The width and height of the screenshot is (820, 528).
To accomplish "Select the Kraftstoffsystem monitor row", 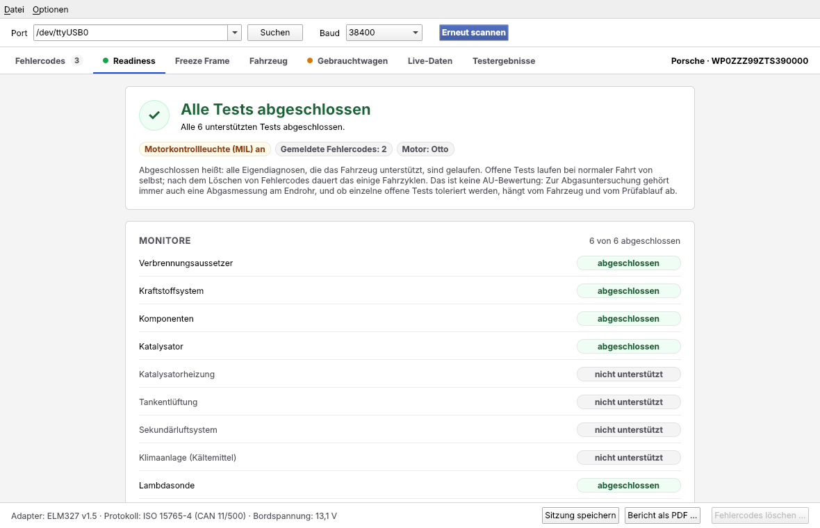I will (x=410, y=290).
